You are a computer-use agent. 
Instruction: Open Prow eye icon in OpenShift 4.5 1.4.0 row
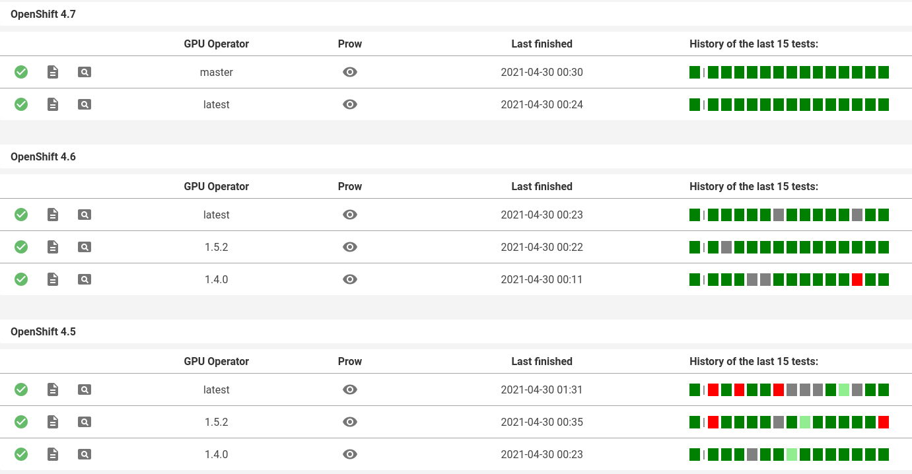(x=350, y=454)
